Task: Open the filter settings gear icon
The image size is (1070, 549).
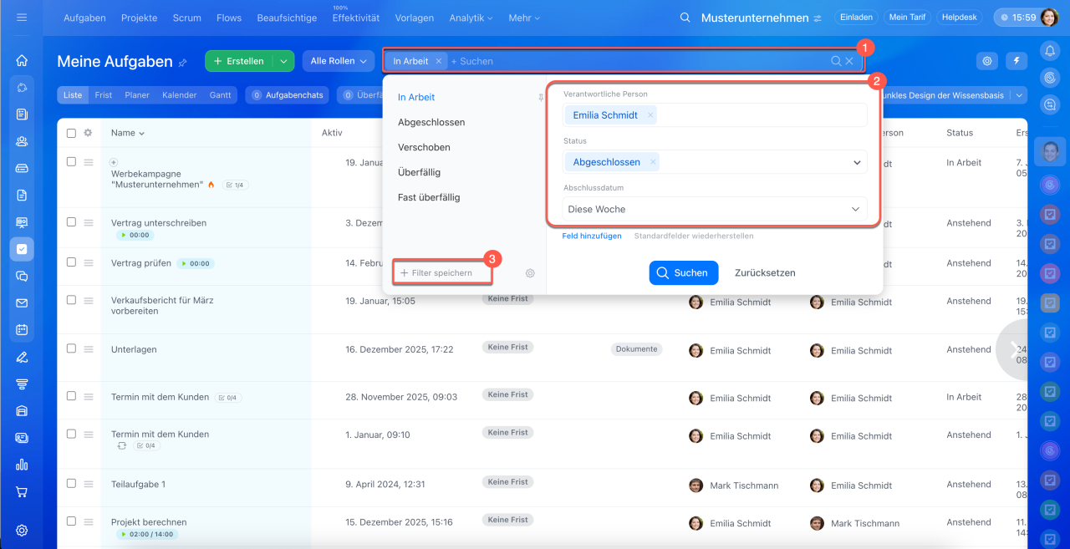Action: [530, 273]
